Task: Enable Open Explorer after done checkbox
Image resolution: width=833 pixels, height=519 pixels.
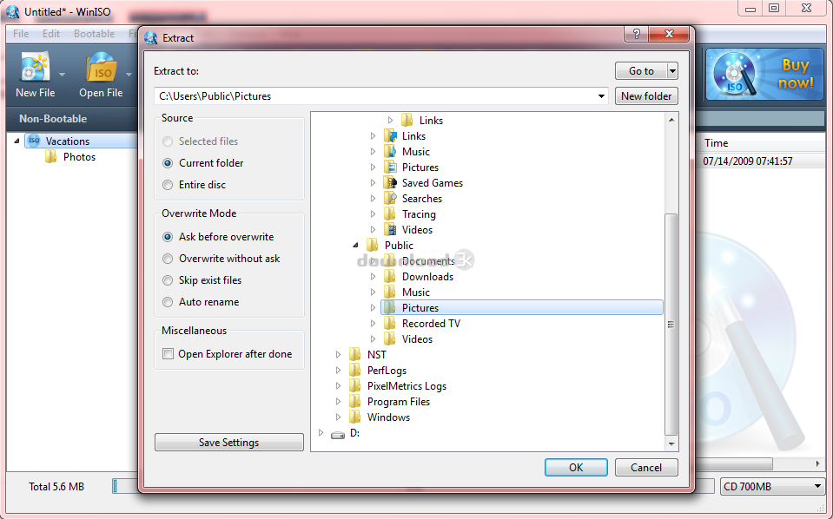Action: pyautogui.click(x=169, y=354)
